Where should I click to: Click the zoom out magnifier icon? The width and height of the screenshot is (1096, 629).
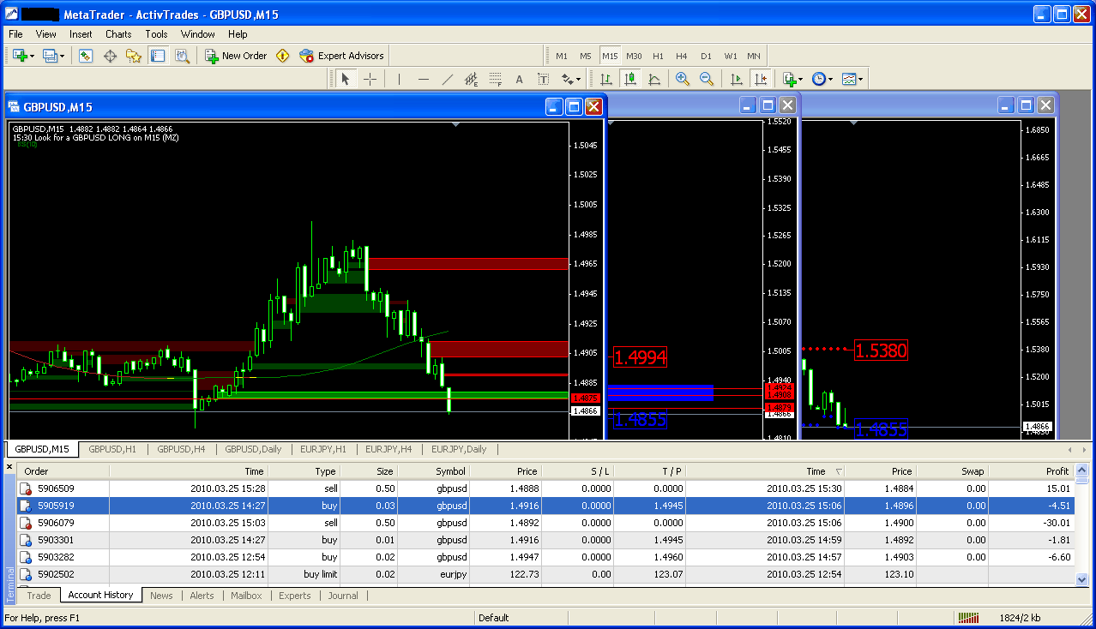click(707, 80)
